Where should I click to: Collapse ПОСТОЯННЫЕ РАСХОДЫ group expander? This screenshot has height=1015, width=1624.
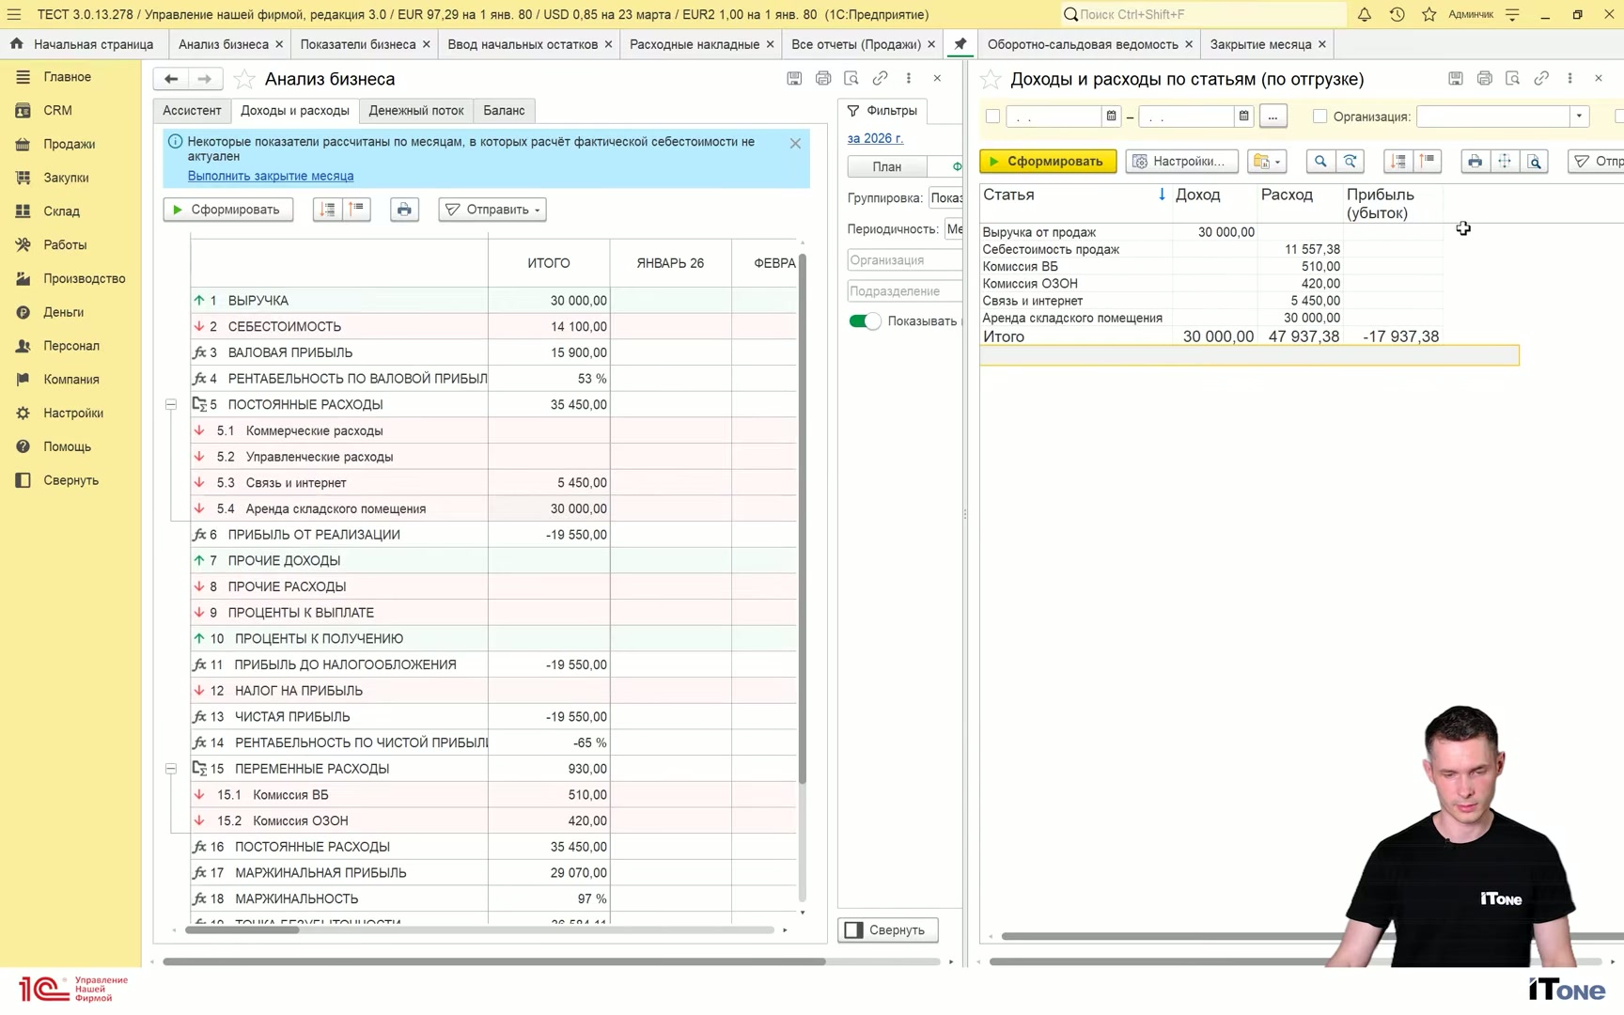click(x=171, y=405)
